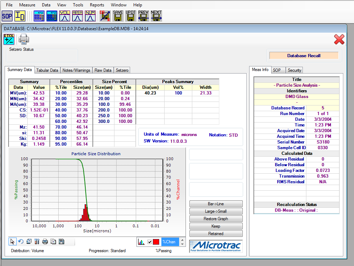The width and height of the screenshot is (354, 266).
Task: Go to the NEXT record icon
Action: click(x=156, y=16)
